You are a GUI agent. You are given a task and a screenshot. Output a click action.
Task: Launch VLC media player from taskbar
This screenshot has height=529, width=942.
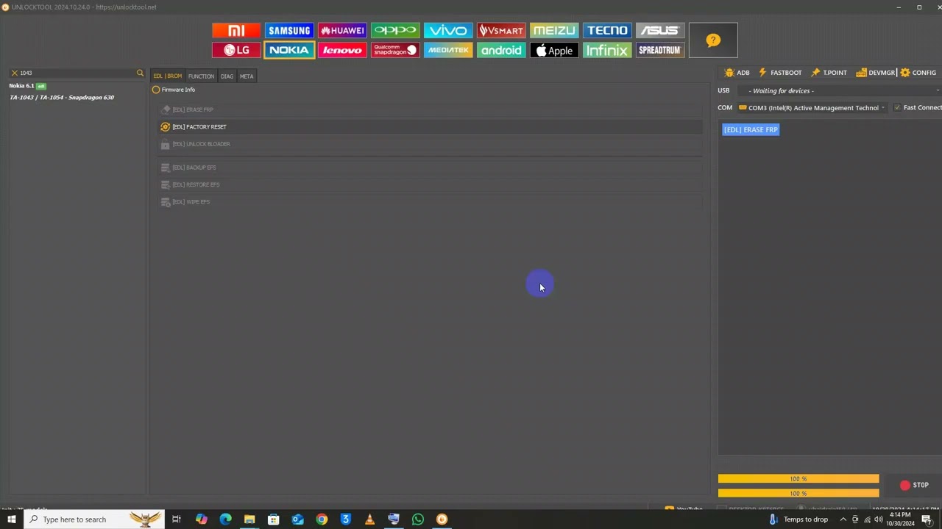point(369,519)
